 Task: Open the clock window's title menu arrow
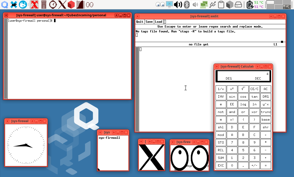(x=7, y=121)
